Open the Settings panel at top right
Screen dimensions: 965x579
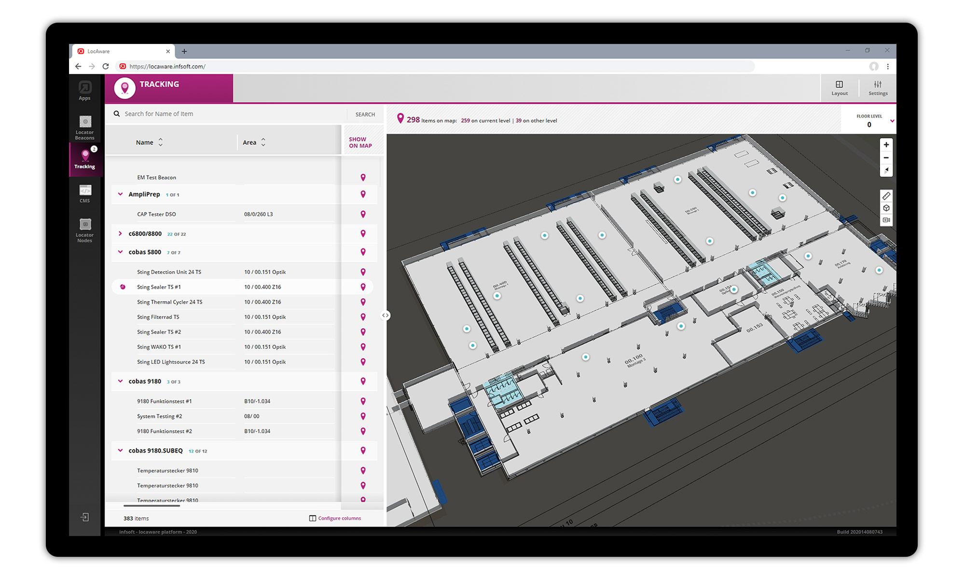(878, 88)
